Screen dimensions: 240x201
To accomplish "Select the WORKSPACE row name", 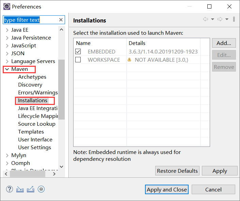I will 104,60.
